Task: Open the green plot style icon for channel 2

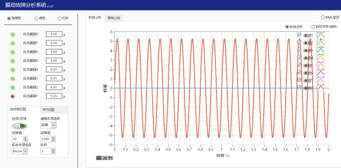Action: 321,43
